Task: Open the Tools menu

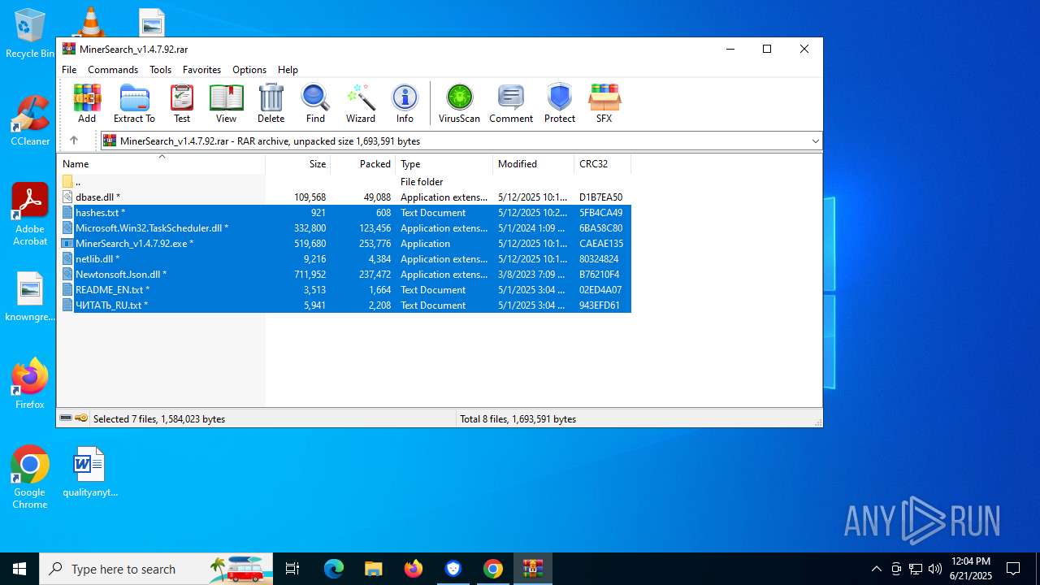Action: (x=160, y=70)
